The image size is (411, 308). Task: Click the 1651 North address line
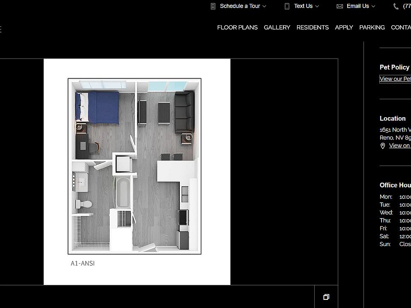[x=395, y=130]
